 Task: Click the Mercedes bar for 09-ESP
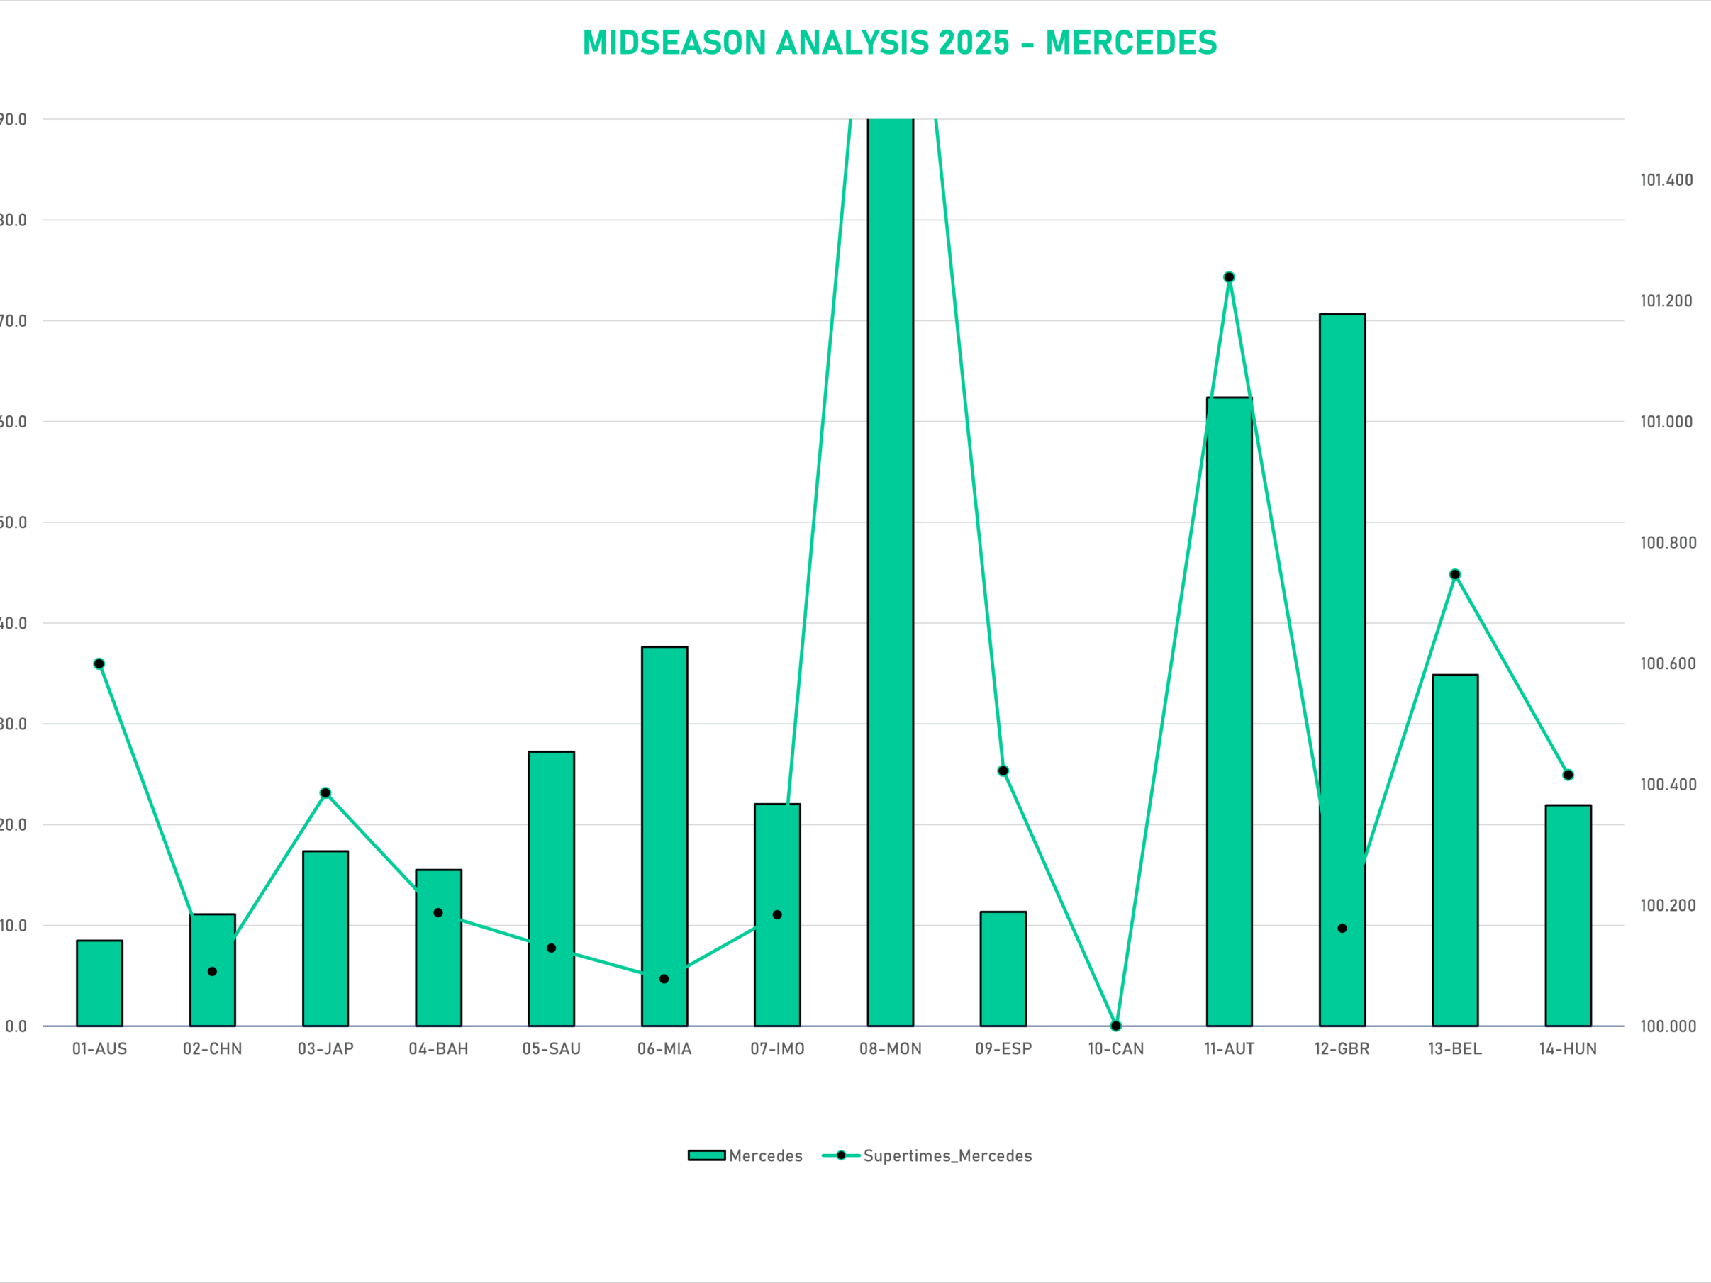(x=1003, y=969)
